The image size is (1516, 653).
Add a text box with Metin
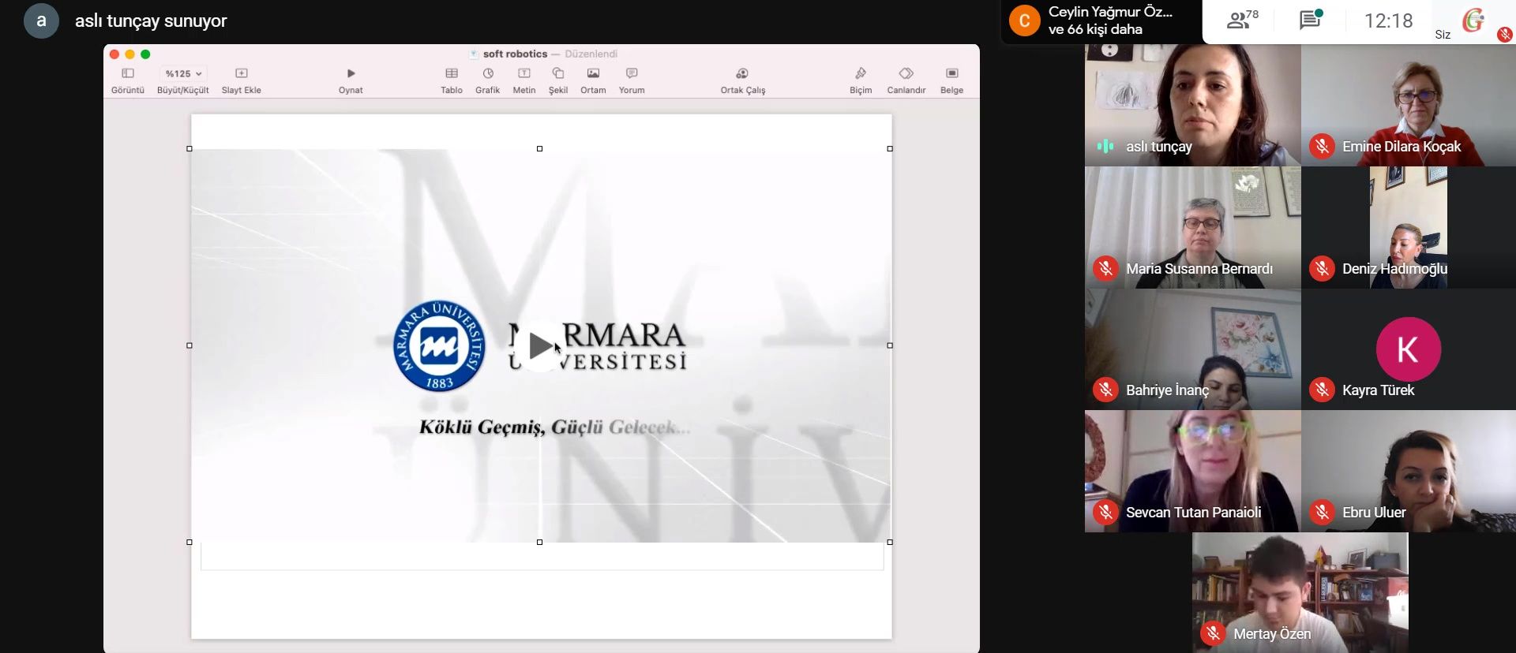(524, 80)
